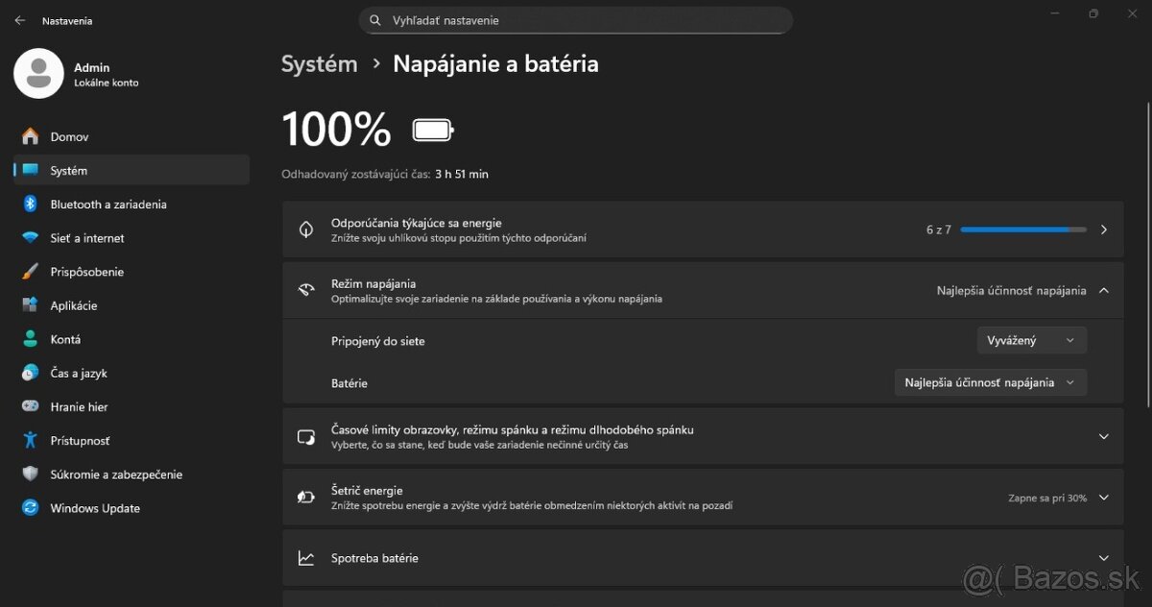Expand the Spotreba batérie section

[1104, 558]
